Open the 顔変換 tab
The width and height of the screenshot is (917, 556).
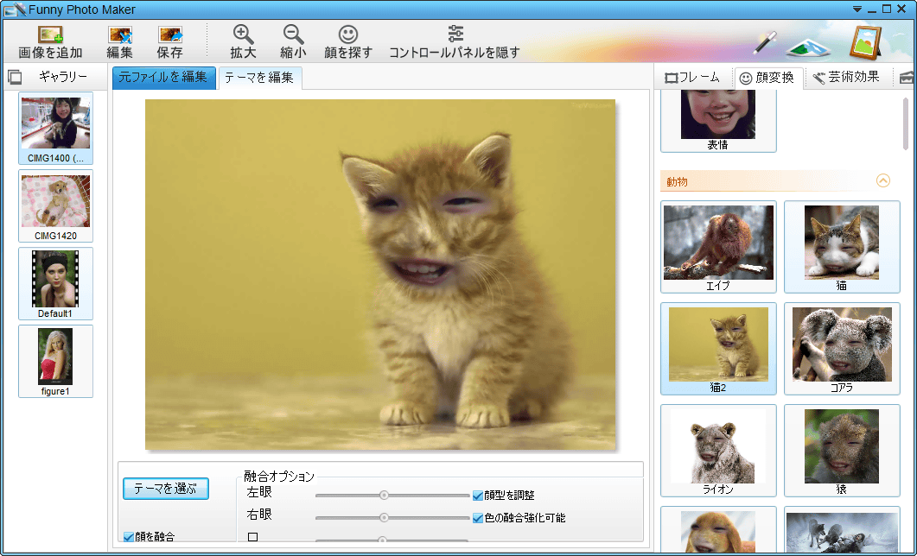tap(767, 77)
